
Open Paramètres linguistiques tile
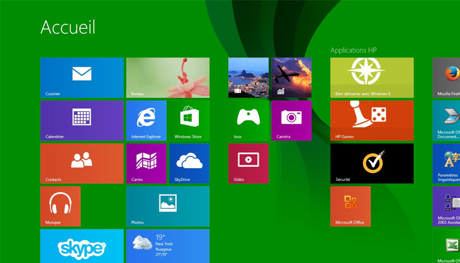[447, 163]
